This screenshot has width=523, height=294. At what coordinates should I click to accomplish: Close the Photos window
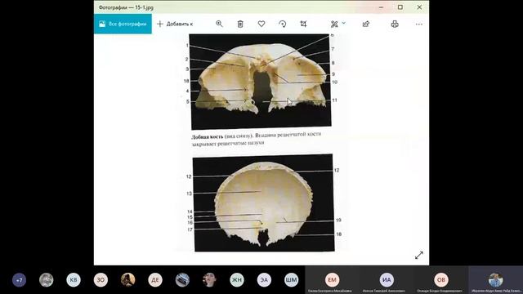click(x=419, y=7)
